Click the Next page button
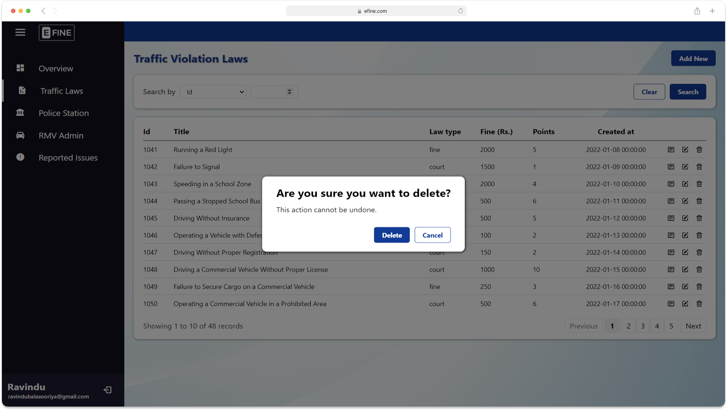727x410 pixels. (693, 326)
